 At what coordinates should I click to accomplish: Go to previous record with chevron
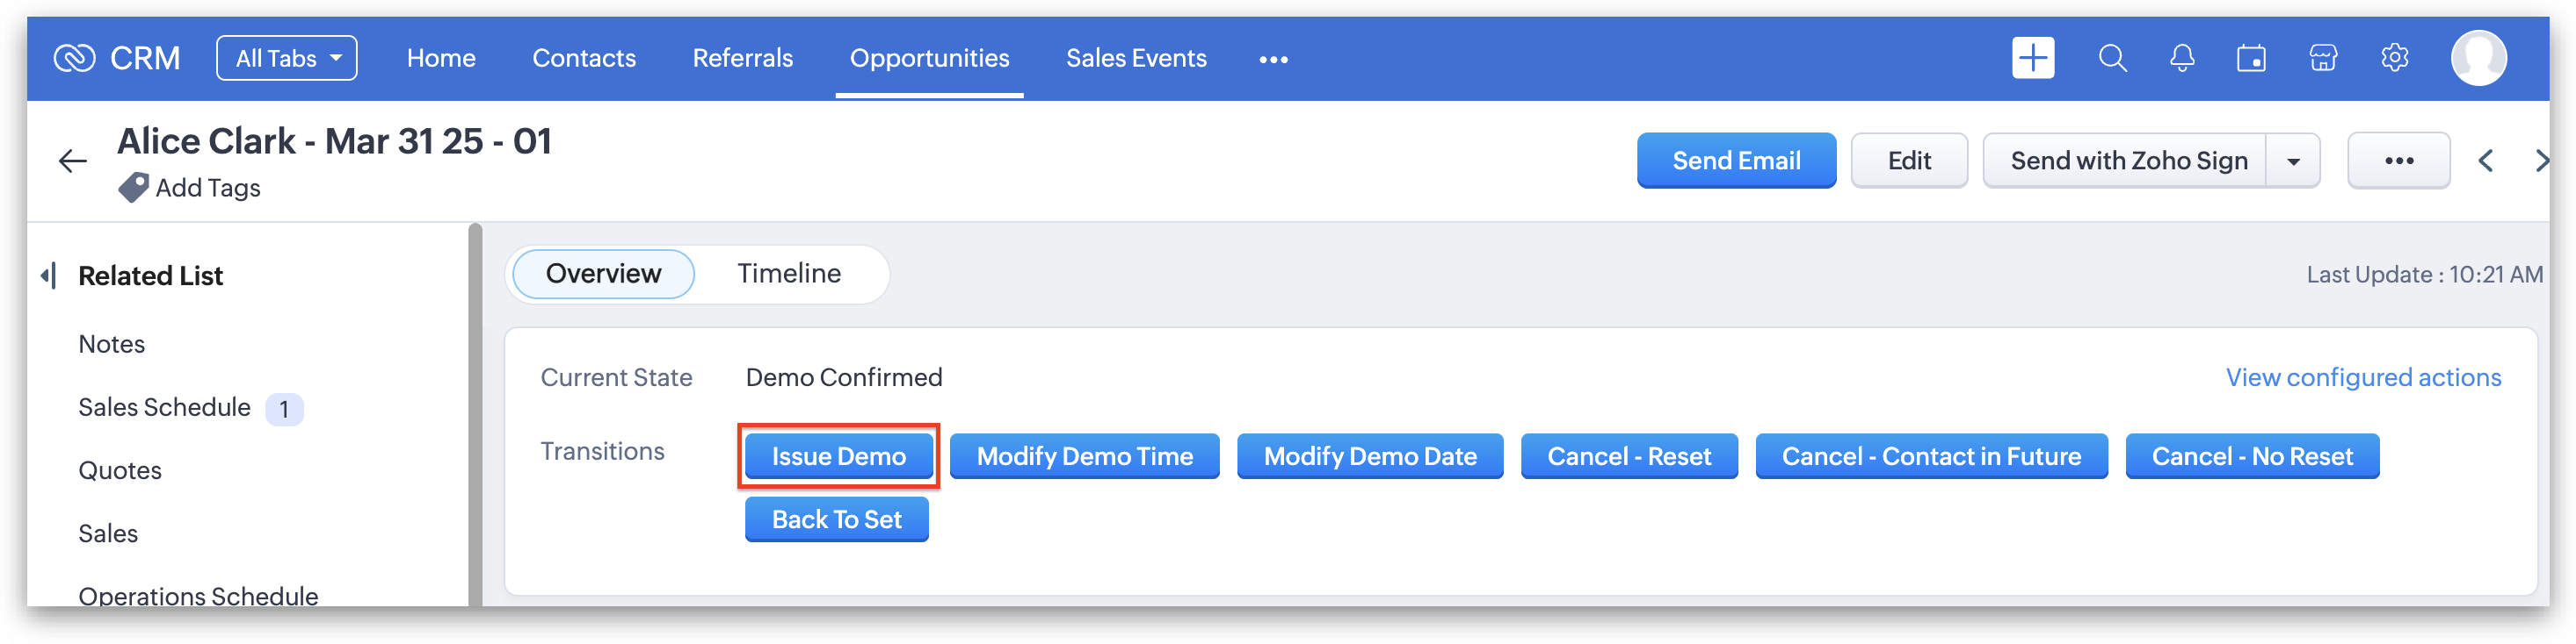[x=2486, y=161]
